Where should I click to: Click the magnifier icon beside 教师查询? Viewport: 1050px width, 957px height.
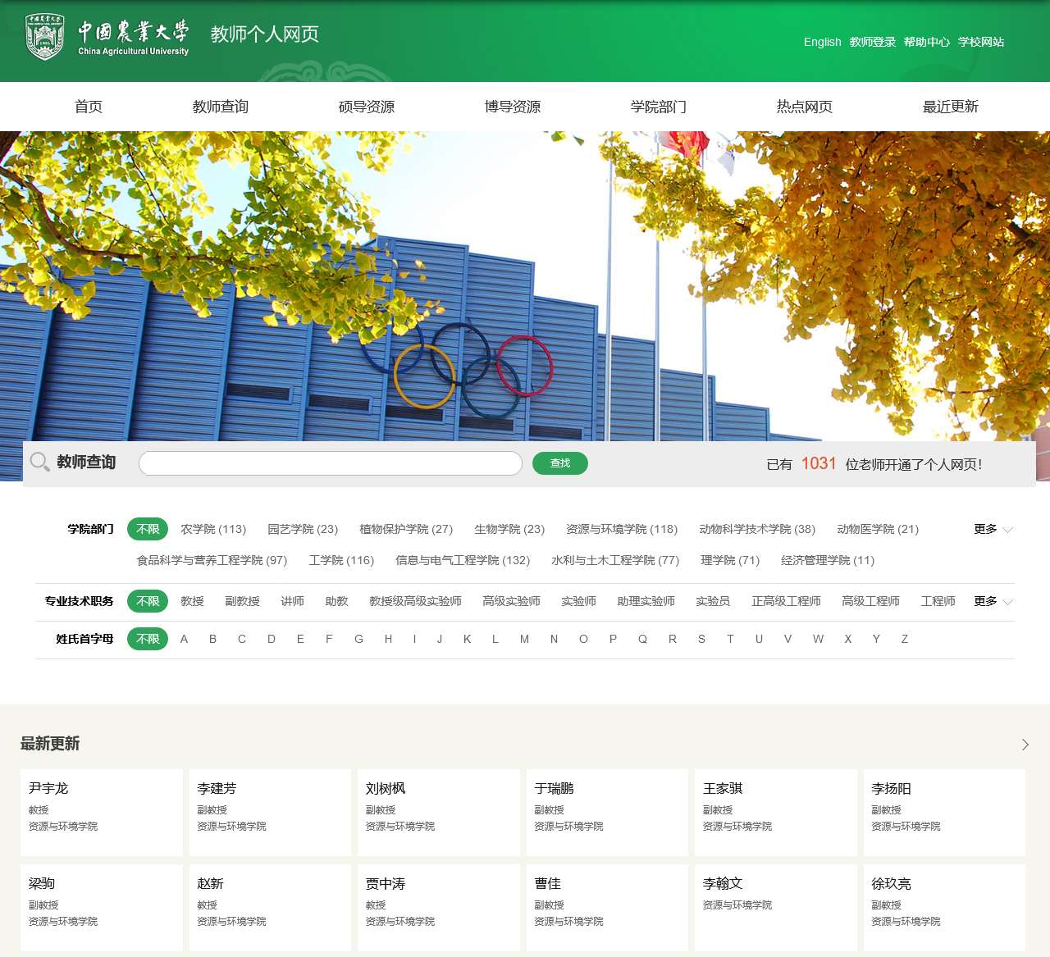39,462
